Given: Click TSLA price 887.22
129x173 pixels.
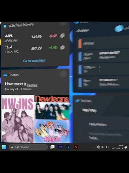Looking at the screenshot, I should point(36,48).
